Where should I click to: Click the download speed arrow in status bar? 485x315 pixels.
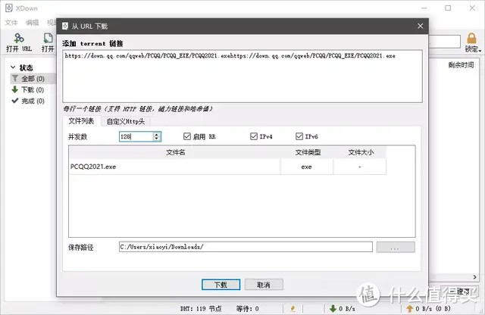point(333,308)
